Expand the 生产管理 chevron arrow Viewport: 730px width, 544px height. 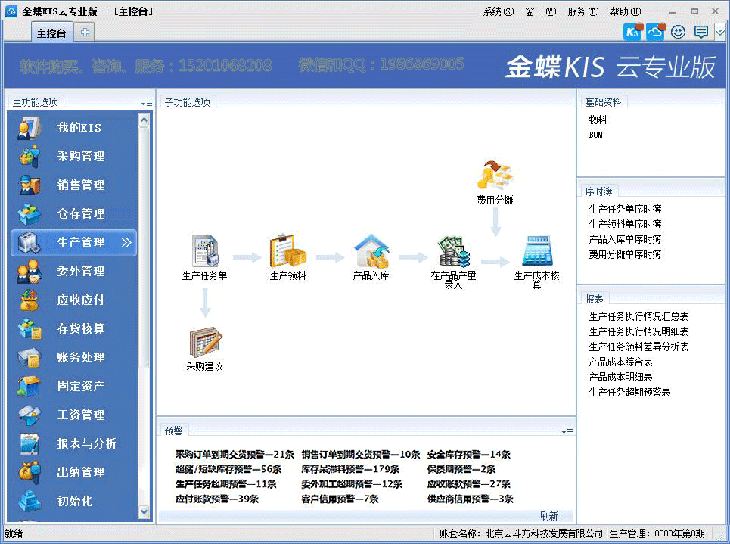[126, 243]
